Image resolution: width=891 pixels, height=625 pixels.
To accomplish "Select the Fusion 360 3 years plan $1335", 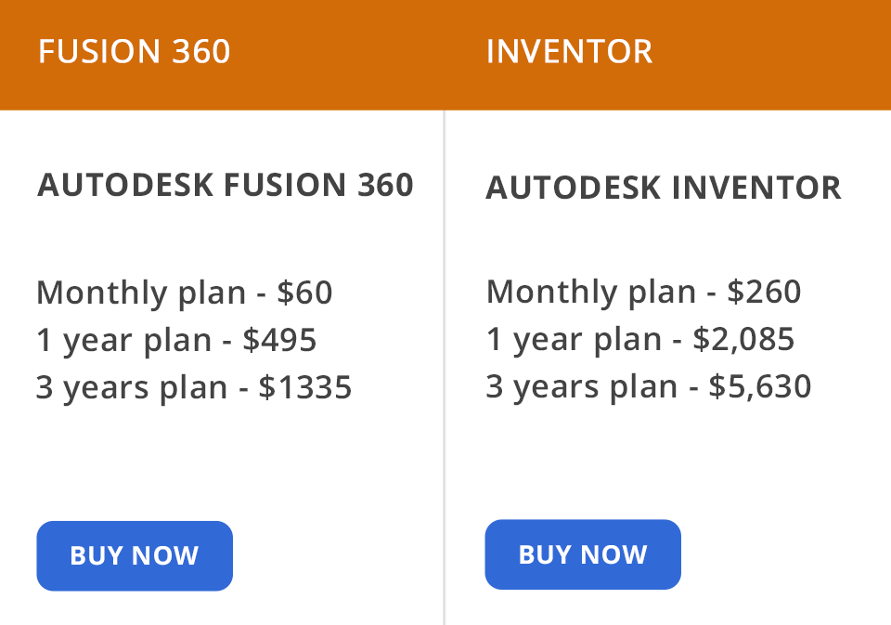I will [193, 386].
